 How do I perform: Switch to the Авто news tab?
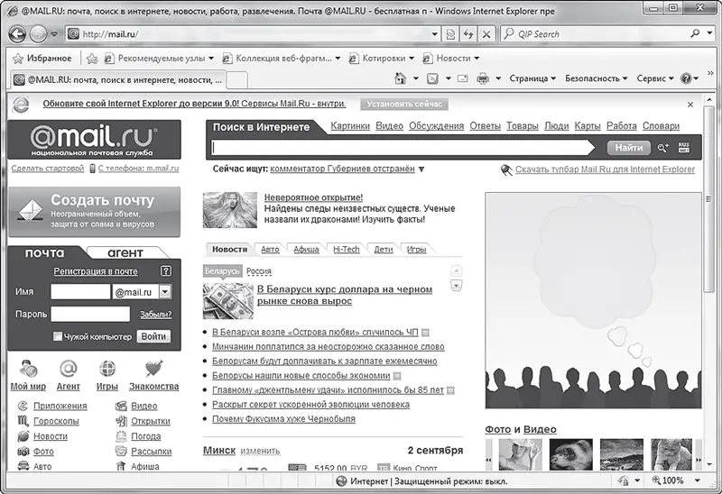270,250
